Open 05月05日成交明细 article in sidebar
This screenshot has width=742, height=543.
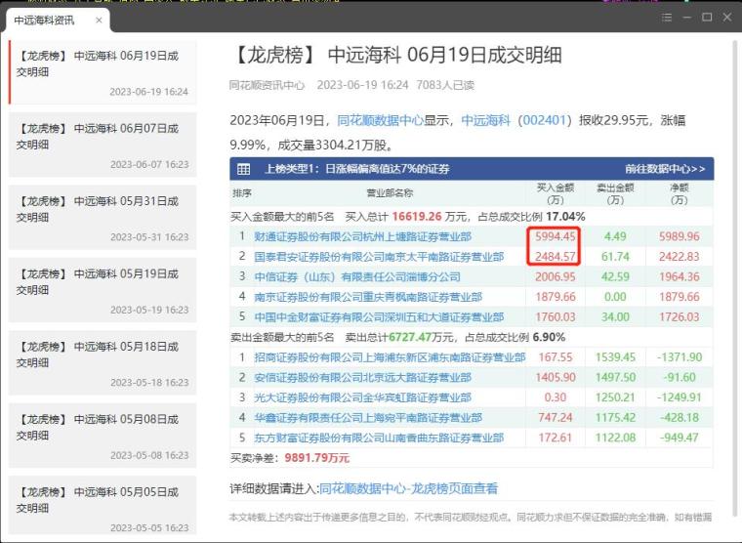tap(103, 507)
